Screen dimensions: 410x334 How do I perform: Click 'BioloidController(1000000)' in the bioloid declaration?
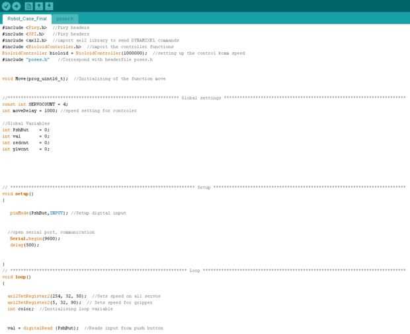[x=111, y=53]
